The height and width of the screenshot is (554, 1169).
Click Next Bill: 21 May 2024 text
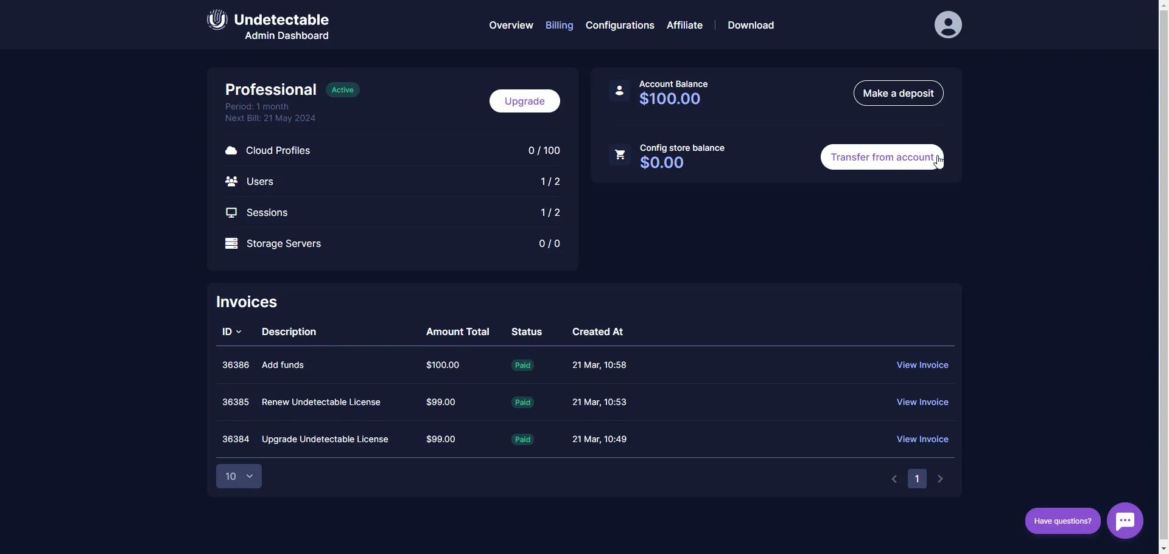point(270,118)
